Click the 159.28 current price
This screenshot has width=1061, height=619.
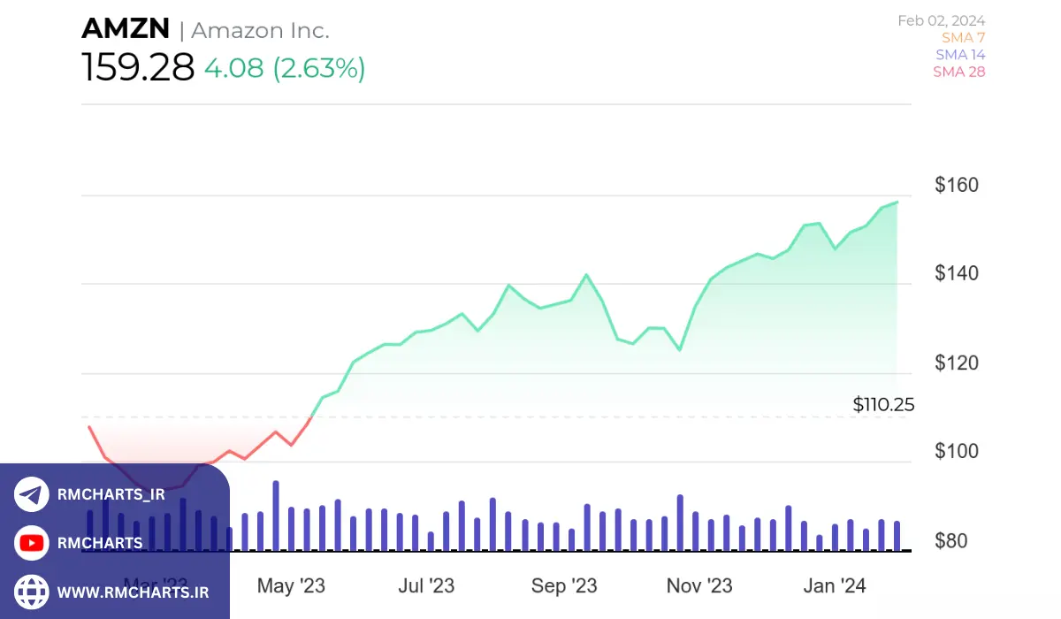point(138,67)
